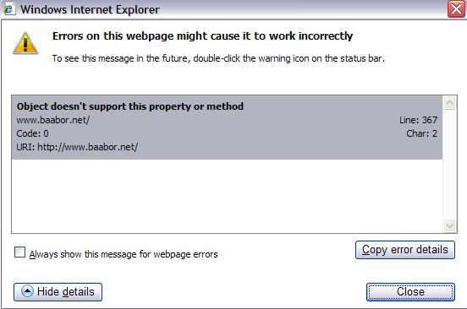Click the Close button at bottom
This screenshot has height=309, width=467.
click(x=410, y=292)
